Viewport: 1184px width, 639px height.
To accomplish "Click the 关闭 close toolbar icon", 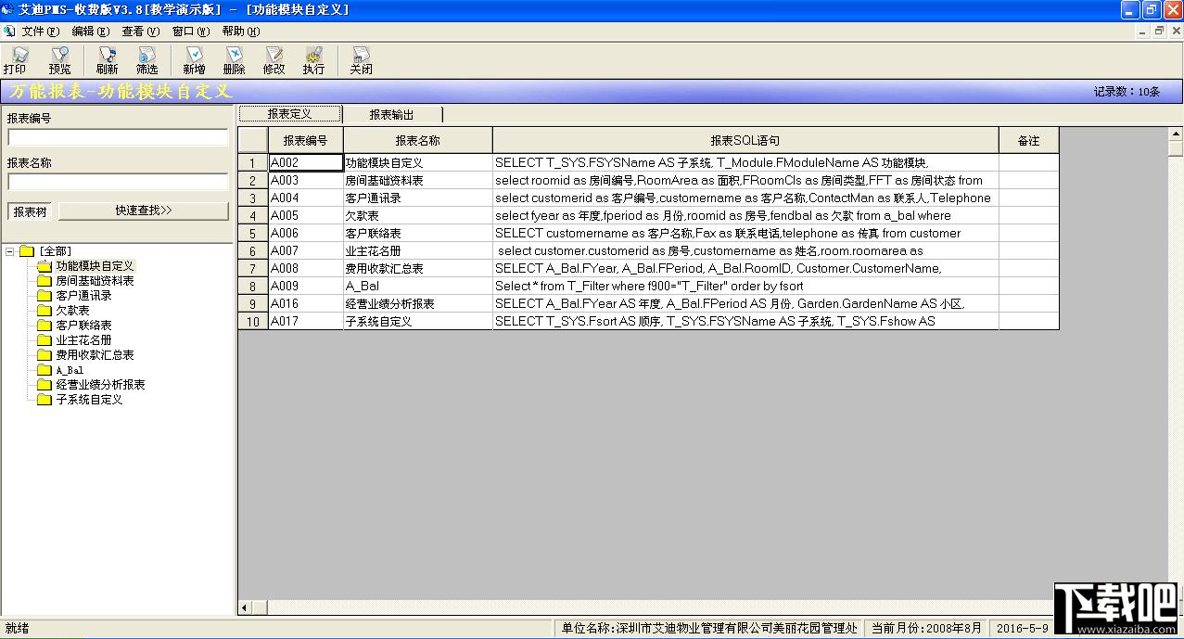I will point(361,60).
